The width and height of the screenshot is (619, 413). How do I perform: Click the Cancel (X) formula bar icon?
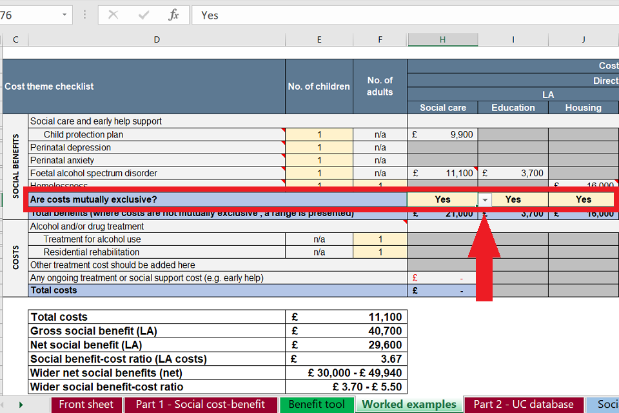coord(113,15)
